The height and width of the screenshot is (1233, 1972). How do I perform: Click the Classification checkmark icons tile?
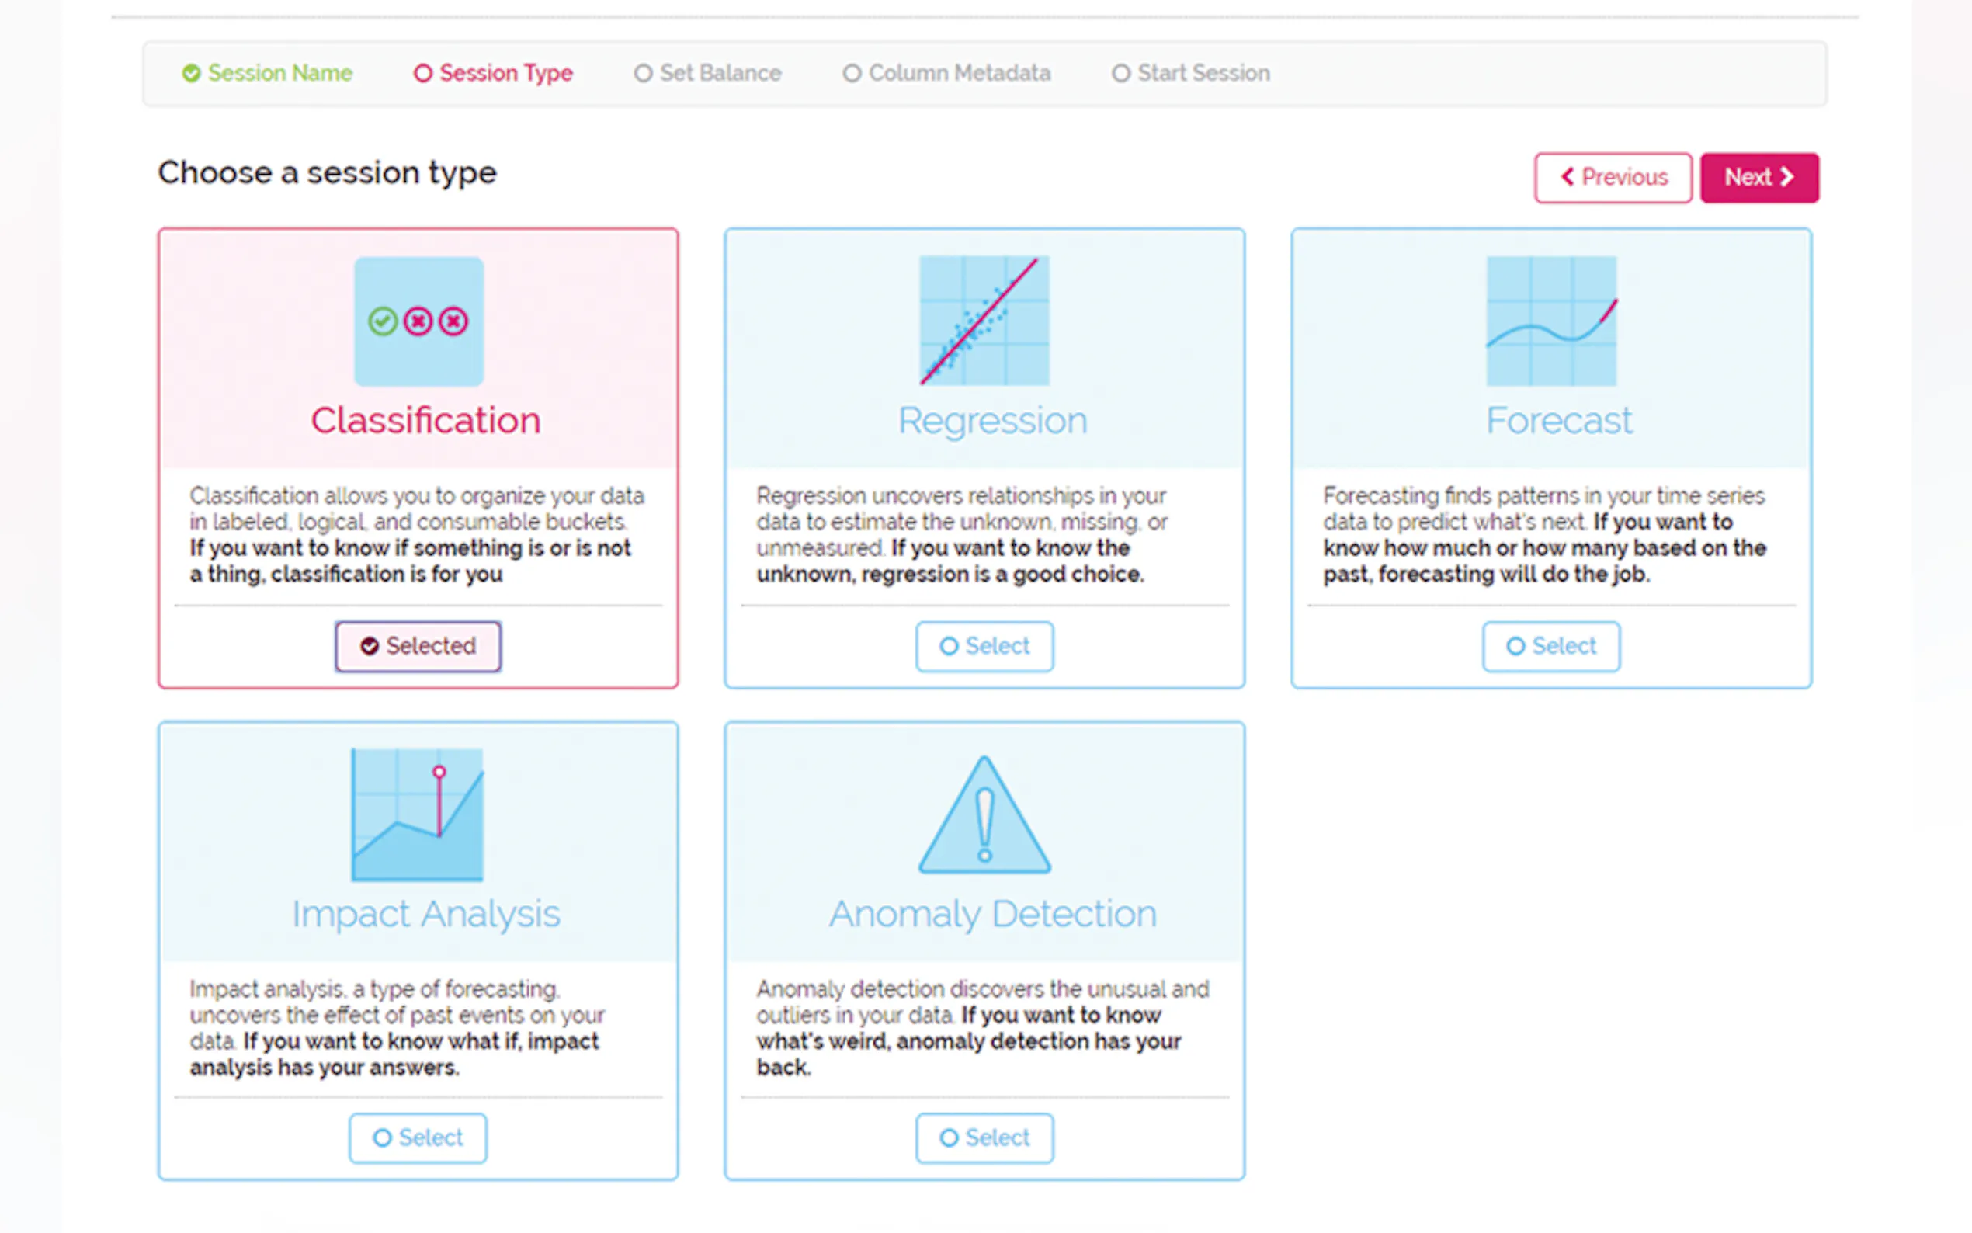pyautogui.click(x=418, y=321)
